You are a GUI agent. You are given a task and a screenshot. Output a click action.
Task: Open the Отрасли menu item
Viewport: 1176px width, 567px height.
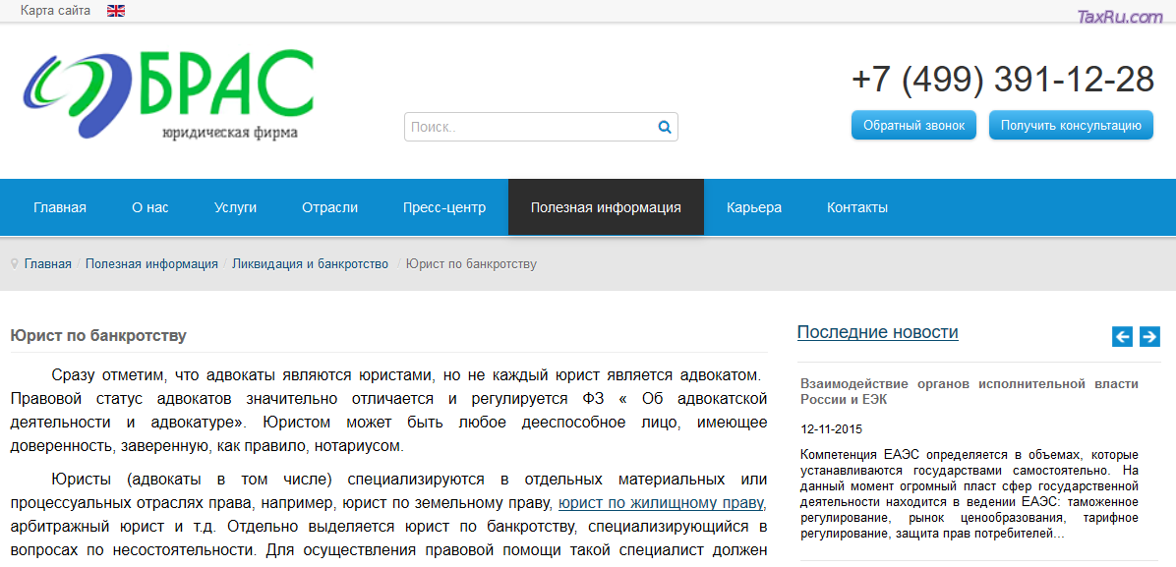[329, 207]
